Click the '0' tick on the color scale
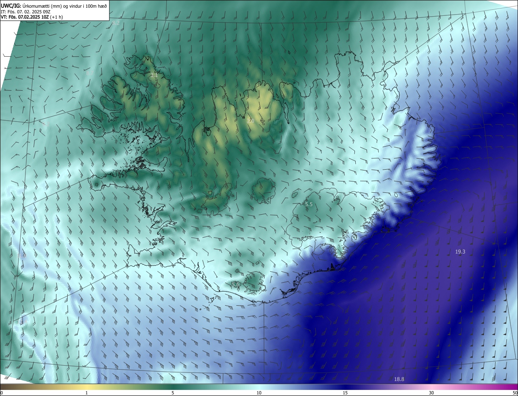This screenshot has width=518, height=396. click(2, 393)
